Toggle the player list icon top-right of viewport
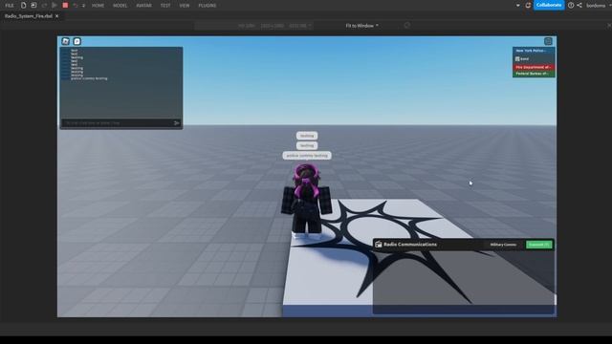The width and height of the screenshot is (612, 344). 548,41
